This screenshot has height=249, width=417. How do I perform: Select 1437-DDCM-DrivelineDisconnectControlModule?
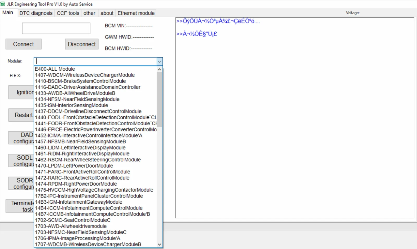95,111
